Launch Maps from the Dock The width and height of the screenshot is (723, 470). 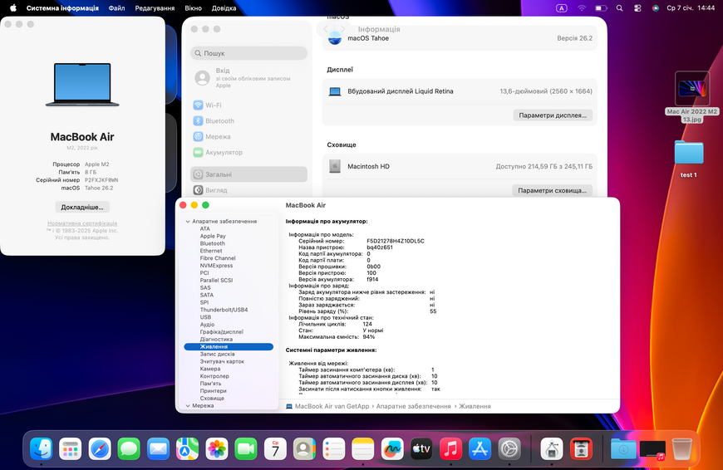187,448
